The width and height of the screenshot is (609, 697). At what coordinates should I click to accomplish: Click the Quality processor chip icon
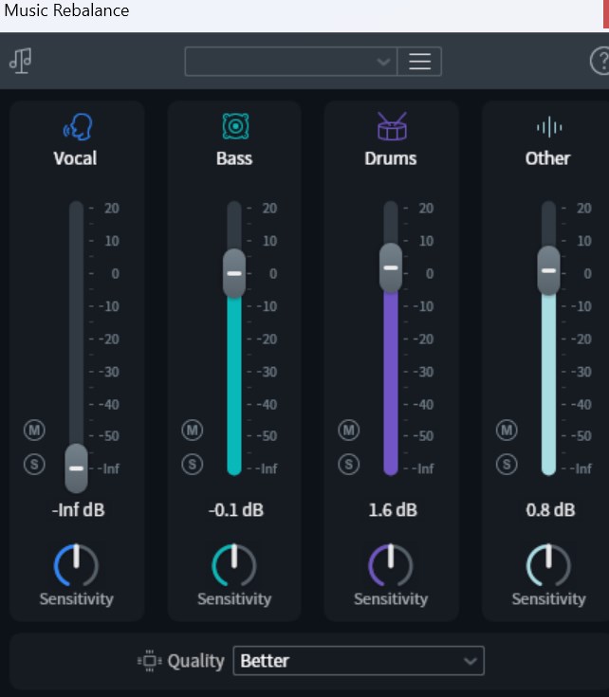point(150,661)
